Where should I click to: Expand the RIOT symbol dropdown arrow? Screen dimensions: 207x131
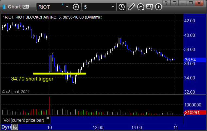[67, 7]
